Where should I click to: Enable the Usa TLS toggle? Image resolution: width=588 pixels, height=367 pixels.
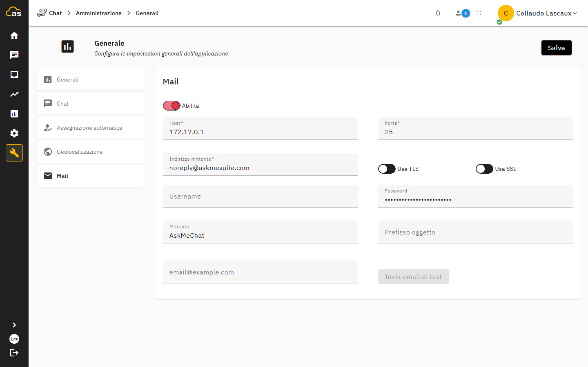(387, 169)
